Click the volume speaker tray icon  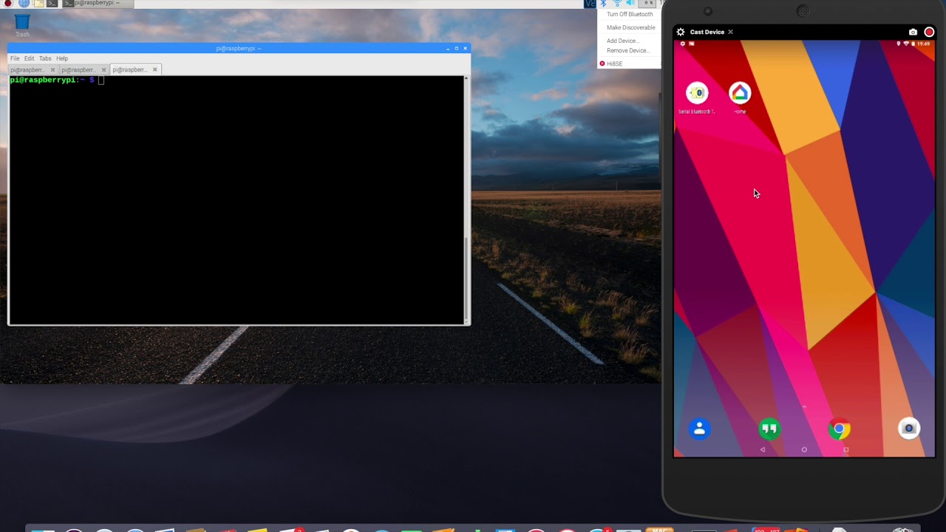coord(630,3)
